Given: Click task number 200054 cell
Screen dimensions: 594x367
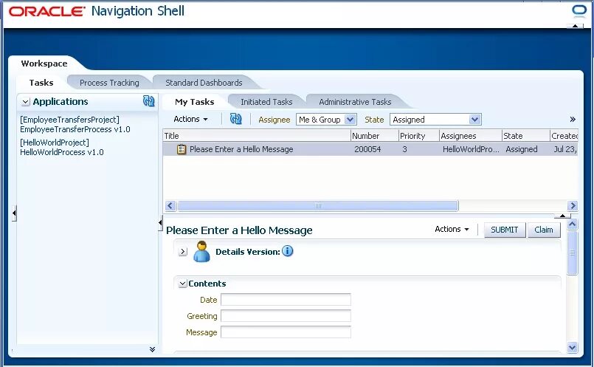Looking at the screenshot, I should pos(367,149).
